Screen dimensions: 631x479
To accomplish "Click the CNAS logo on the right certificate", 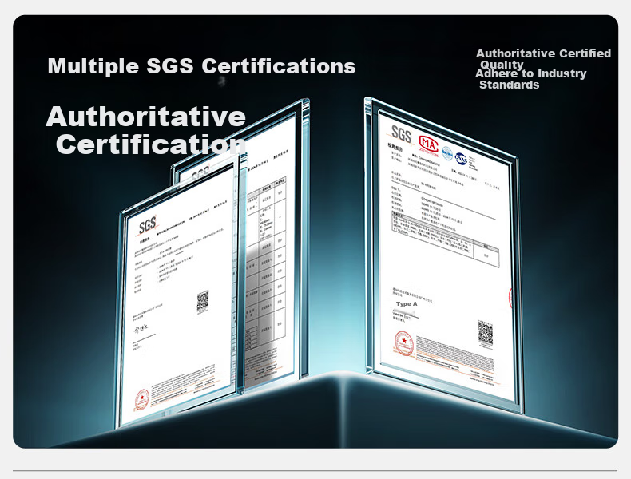I will pyautogui.click(x=461, y=158).
